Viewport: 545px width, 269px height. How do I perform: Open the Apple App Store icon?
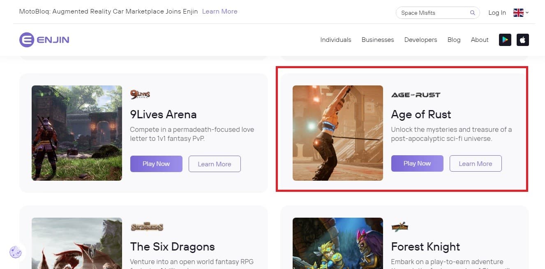click(x=523, y=40)
